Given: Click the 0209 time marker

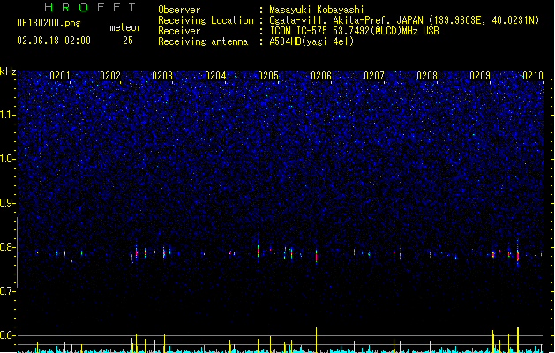Looking at the screenshot, I should click(480, 76).
